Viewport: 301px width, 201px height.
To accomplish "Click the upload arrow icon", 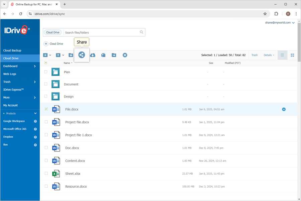I will tap(58, 55).
